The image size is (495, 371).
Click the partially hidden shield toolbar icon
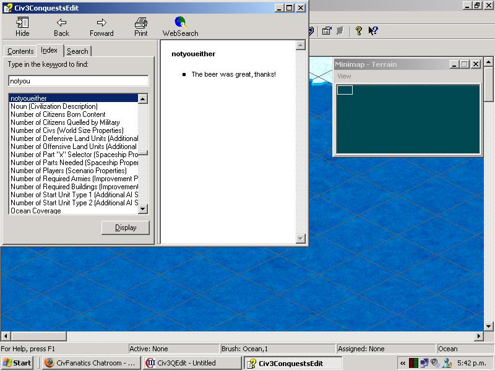(x=311, y=30)
